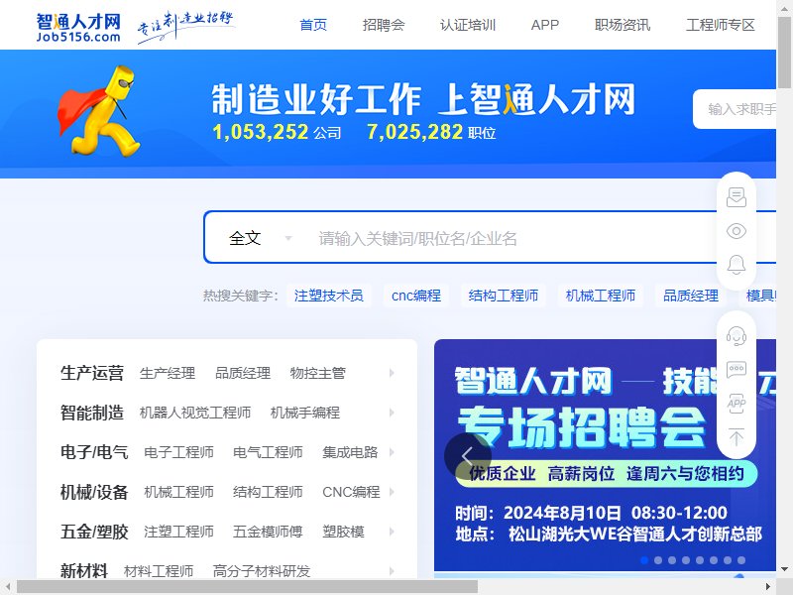The height and width of the screenshot is (595, 793).
Task: Open the 全文 search type dropdown
Action: (260, 238)
